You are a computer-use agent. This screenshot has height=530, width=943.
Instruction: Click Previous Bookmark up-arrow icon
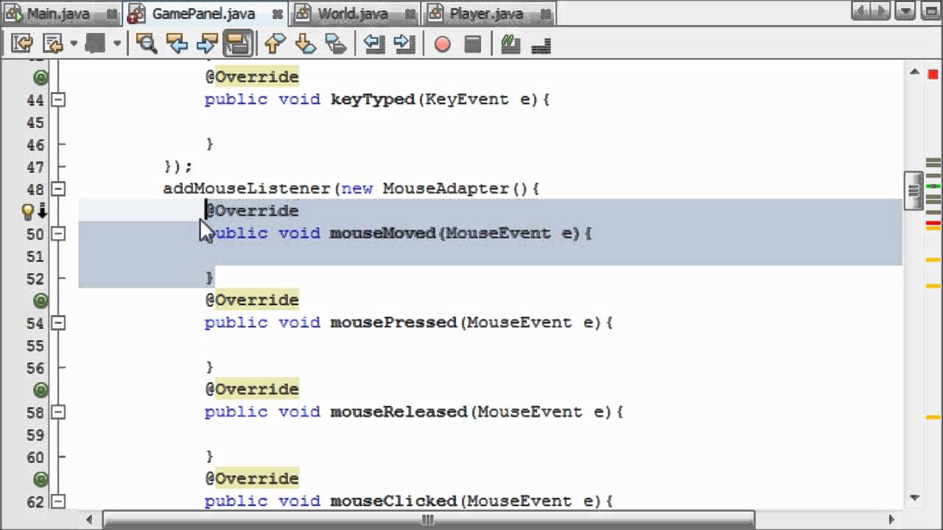(x=275, y=44)
